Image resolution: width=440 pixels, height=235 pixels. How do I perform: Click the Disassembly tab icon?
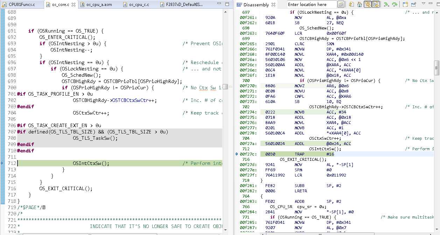[x=239, y=5]
